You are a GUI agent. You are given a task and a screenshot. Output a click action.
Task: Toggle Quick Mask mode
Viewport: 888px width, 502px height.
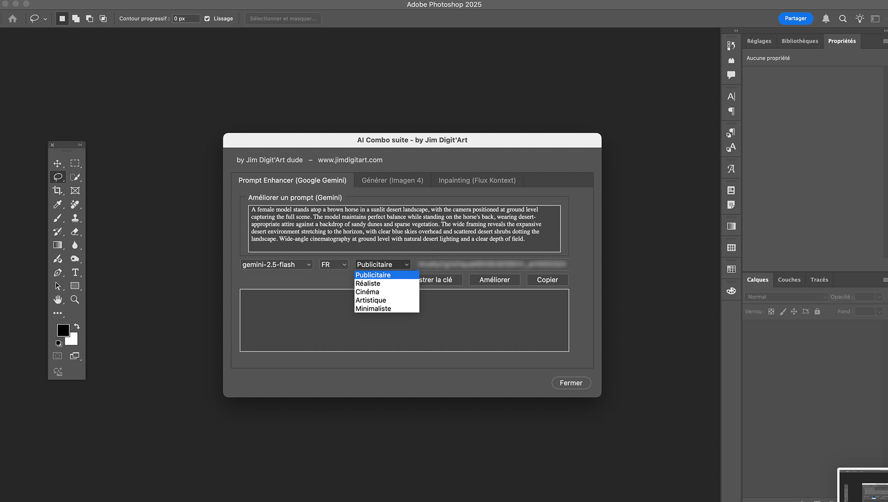pyautogui.click(x=57, y=356)
